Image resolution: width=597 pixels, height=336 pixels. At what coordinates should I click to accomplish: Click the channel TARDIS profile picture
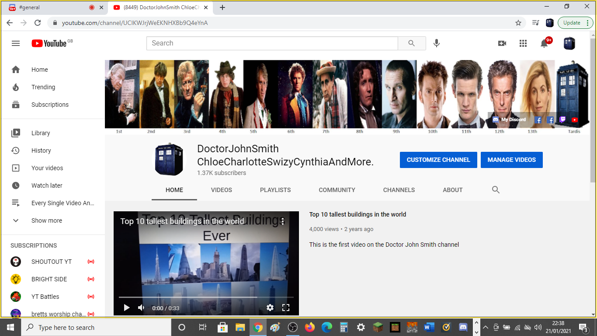pyautogui.click(x=169, y=160)
